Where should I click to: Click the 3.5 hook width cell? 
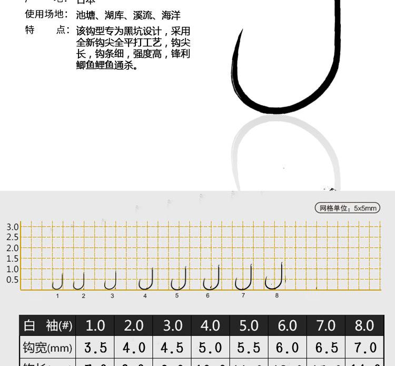point(95,348)
